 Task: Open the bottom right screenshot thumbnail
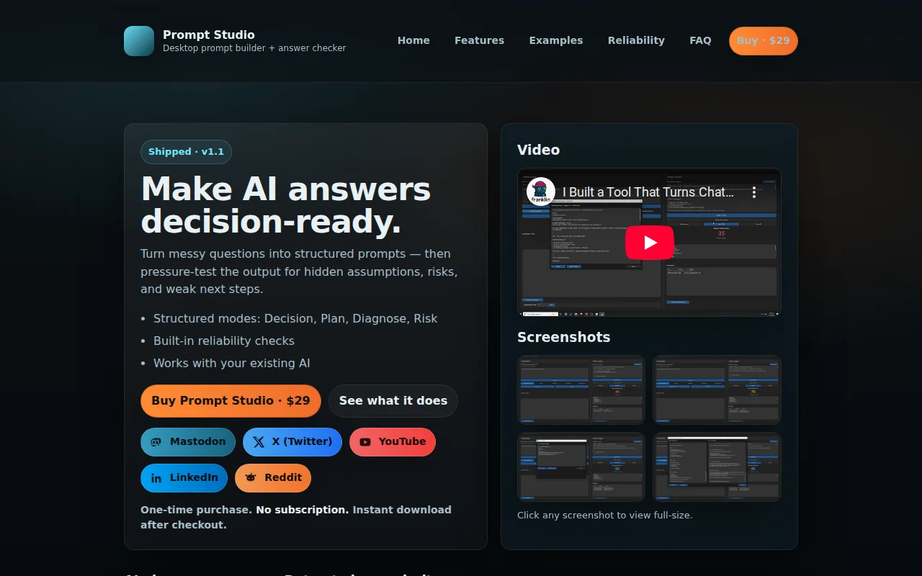tap(717, 467)
